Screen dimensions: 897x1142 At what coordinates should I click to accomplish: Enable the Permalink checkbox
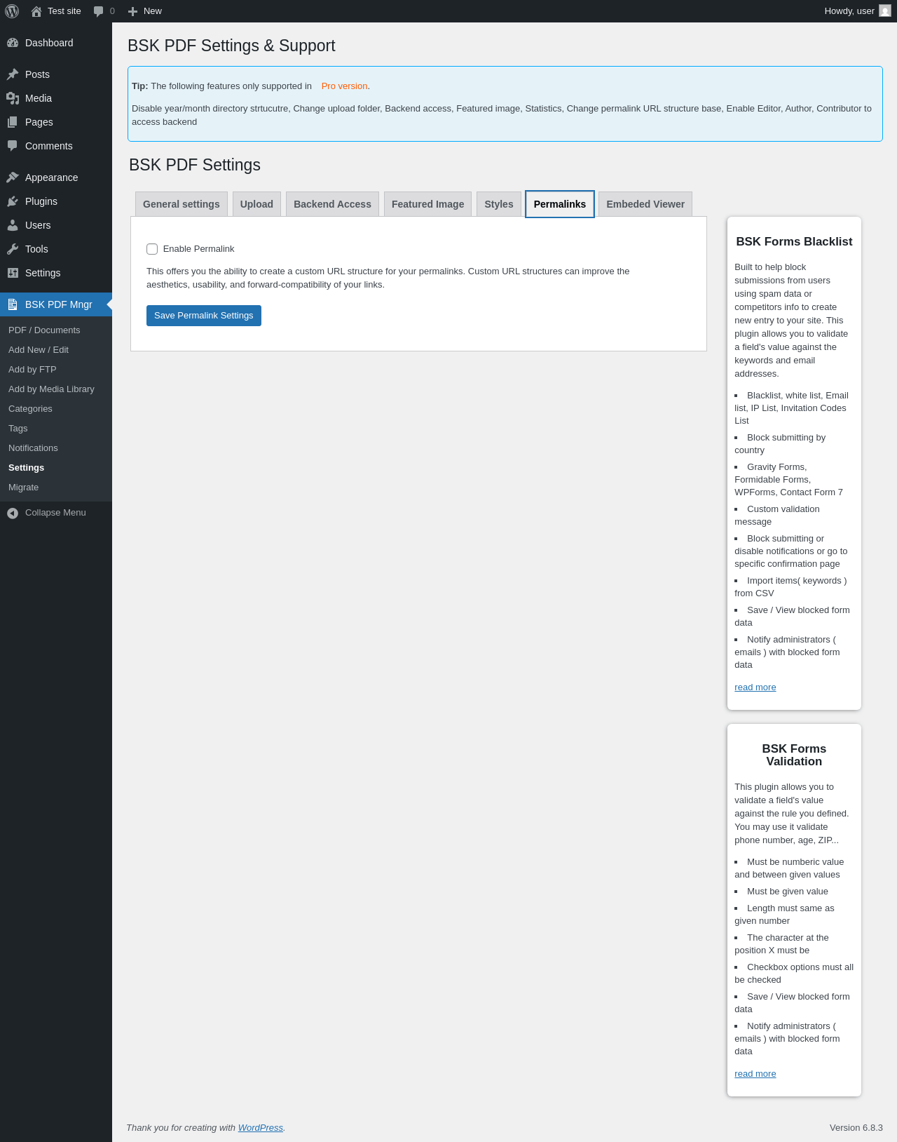pos(152,249)
